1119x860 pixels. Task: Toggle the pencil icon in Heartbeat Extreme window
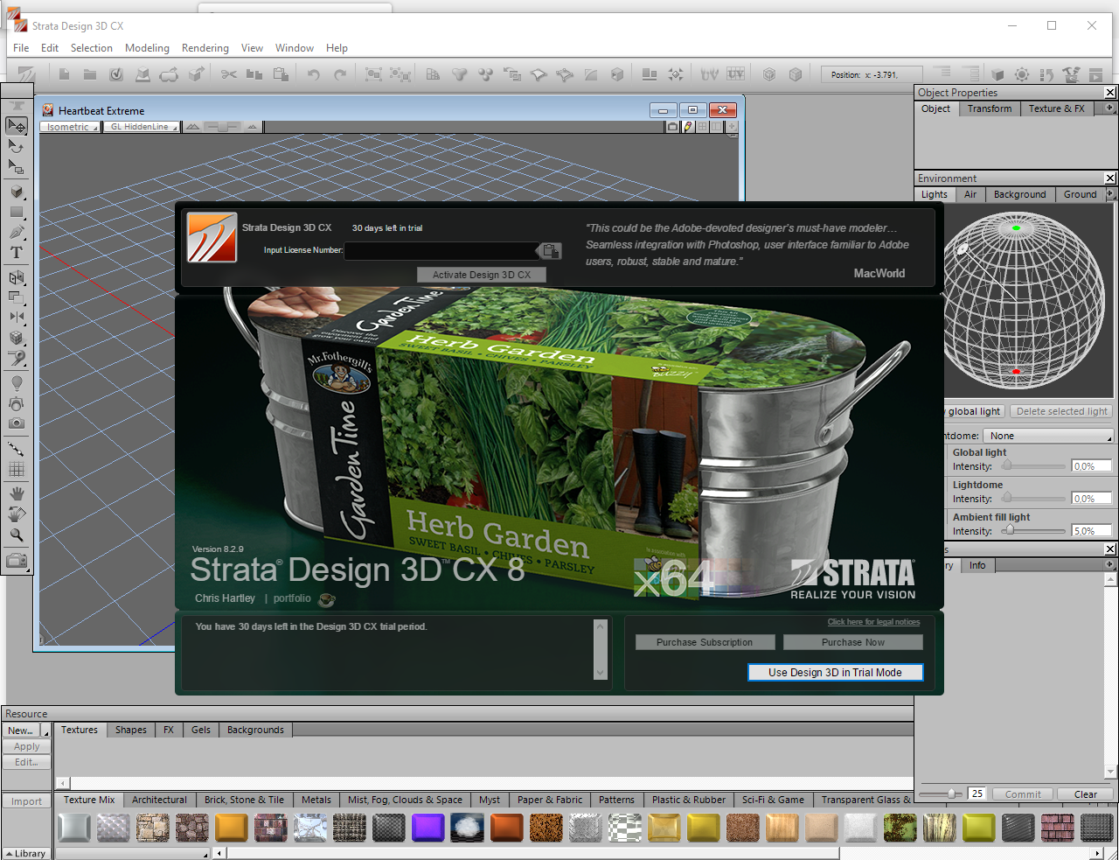688,127
